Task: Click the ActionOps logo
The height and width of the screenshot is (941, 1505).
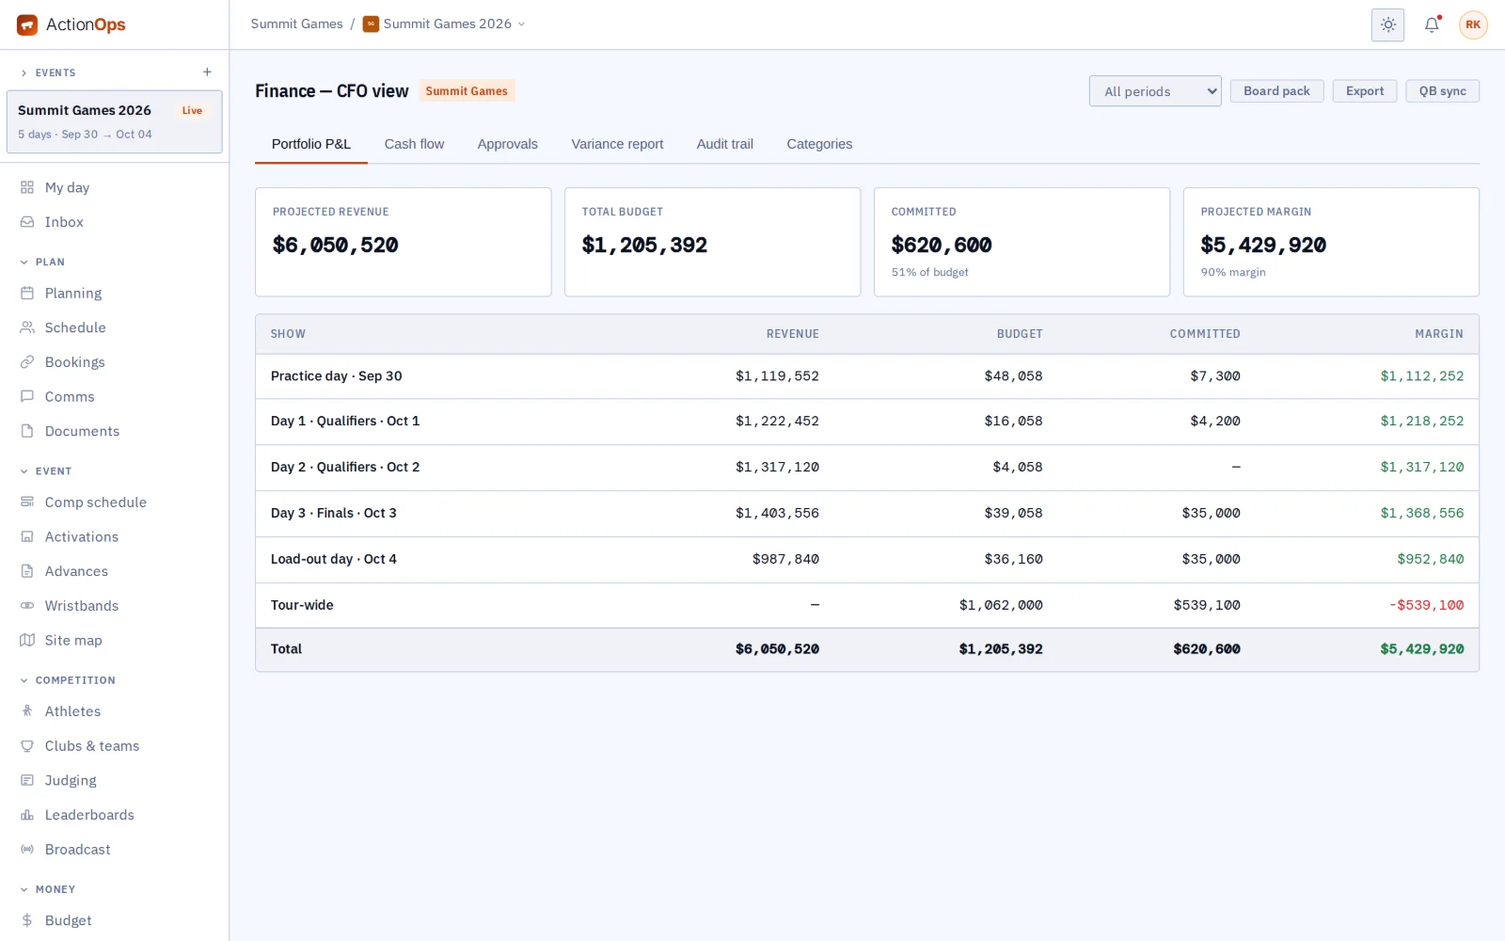Action: click(x=71, y=24)
